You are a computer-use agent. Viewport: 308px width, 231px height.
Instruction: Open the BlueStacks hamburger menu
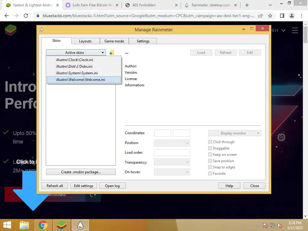point(295,30)
